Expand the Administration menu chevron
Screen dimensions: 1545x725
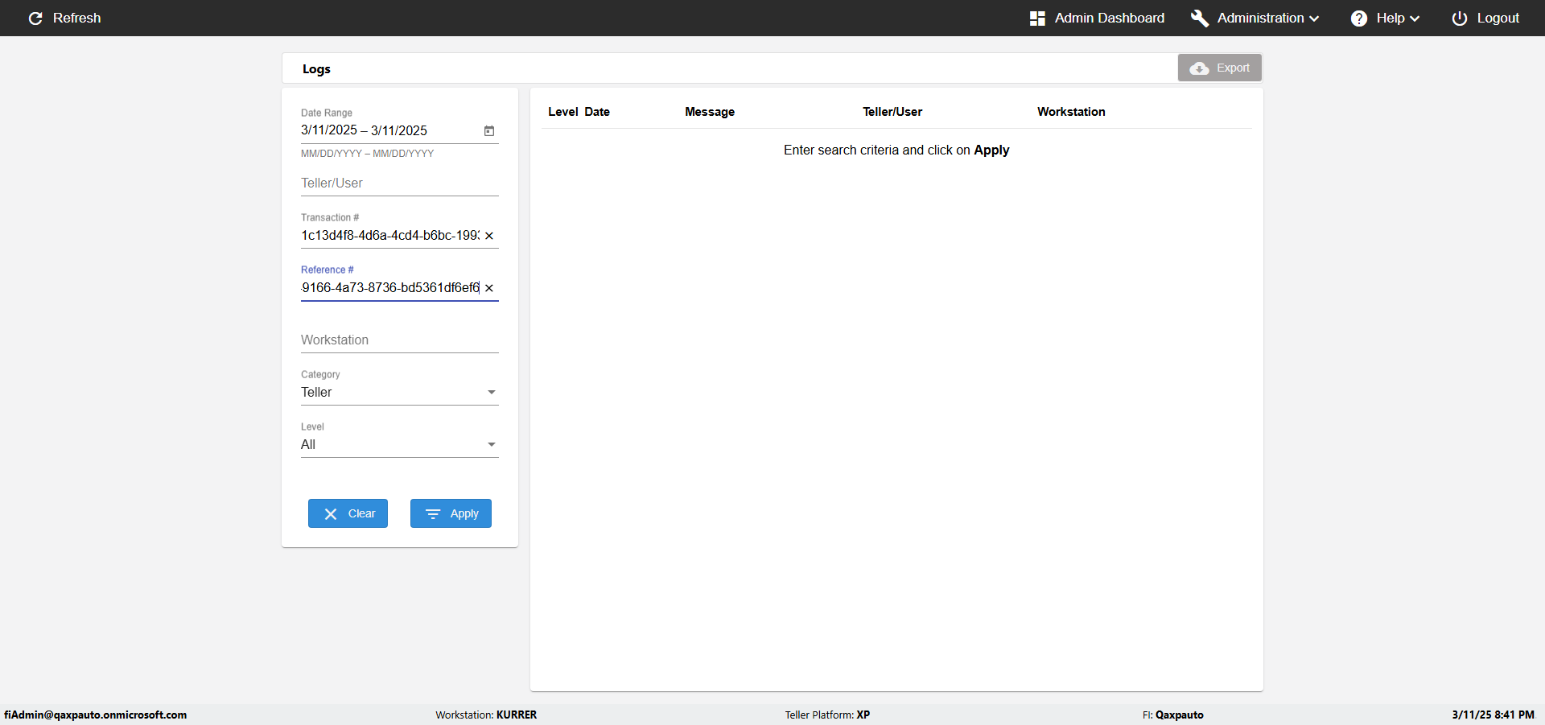point(1314,19)
